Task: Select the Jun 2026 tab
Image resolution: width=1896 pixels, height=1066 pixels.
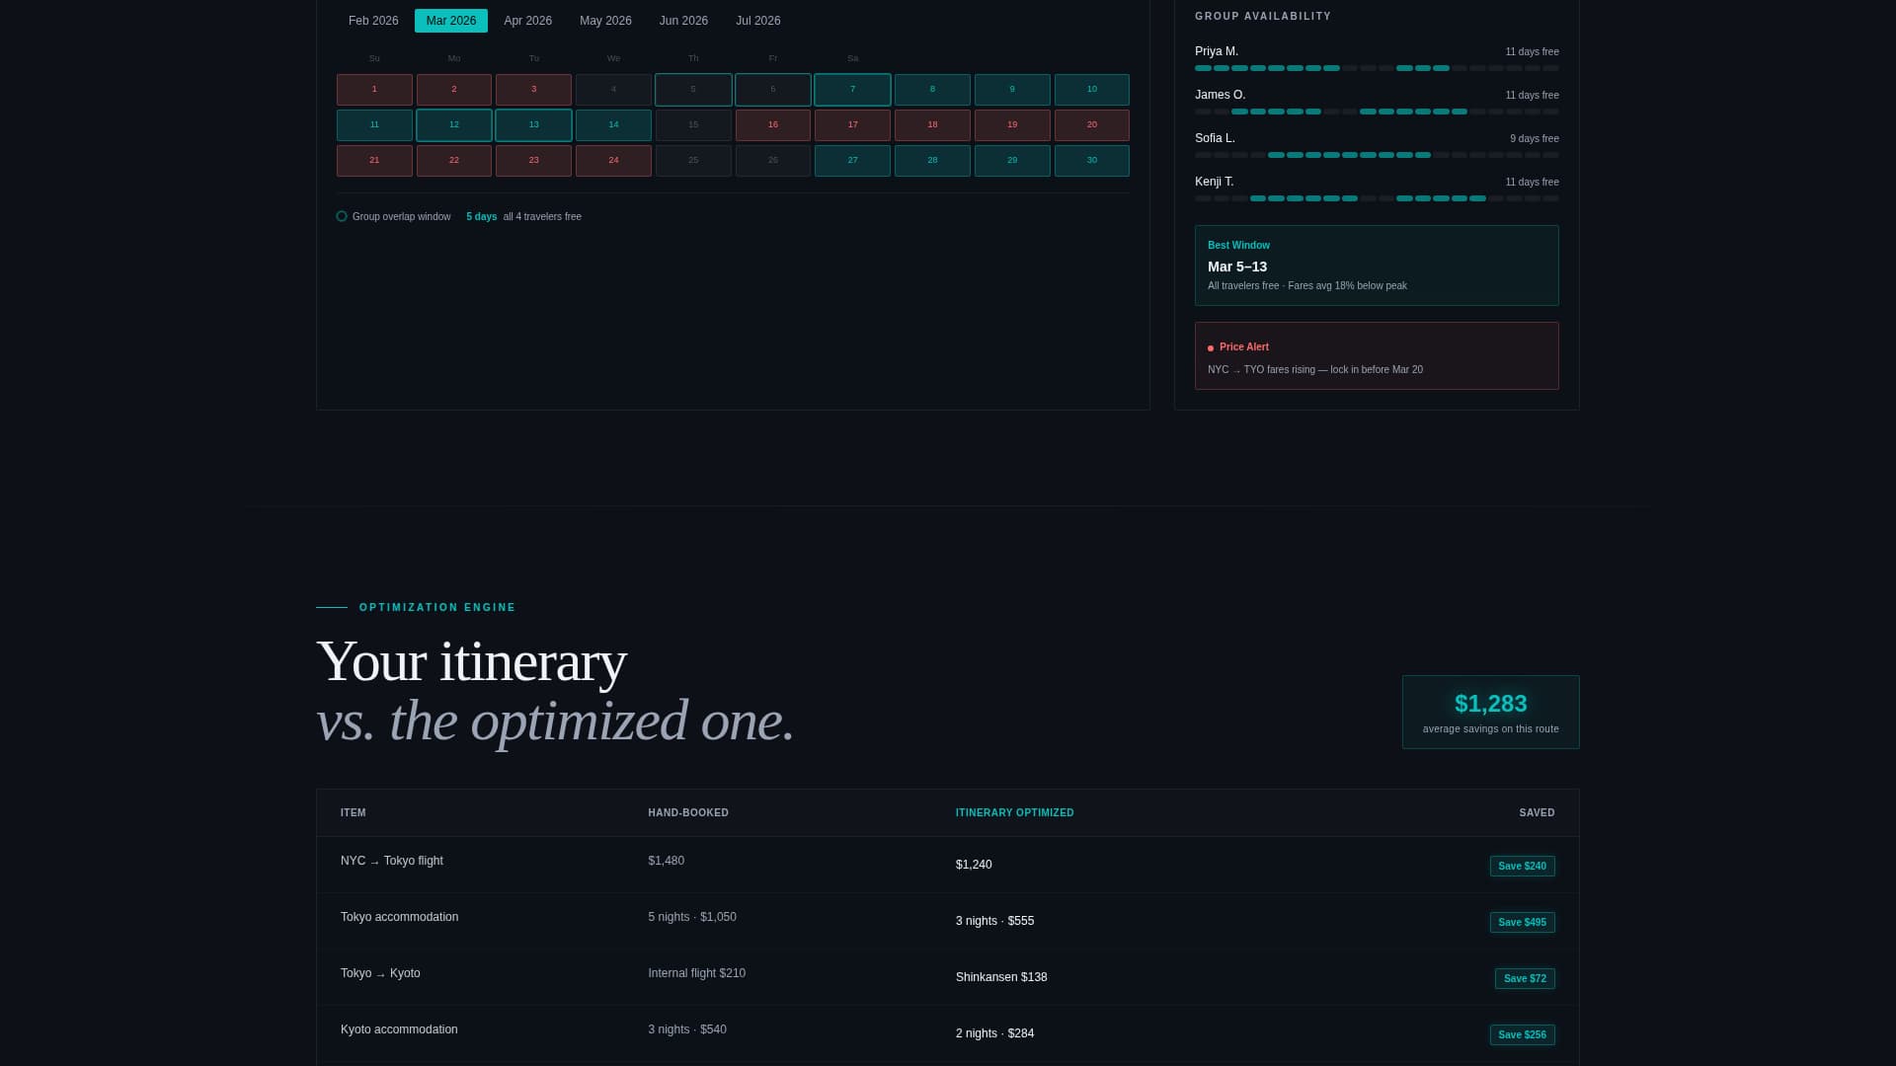Action: tap(682, 20)
